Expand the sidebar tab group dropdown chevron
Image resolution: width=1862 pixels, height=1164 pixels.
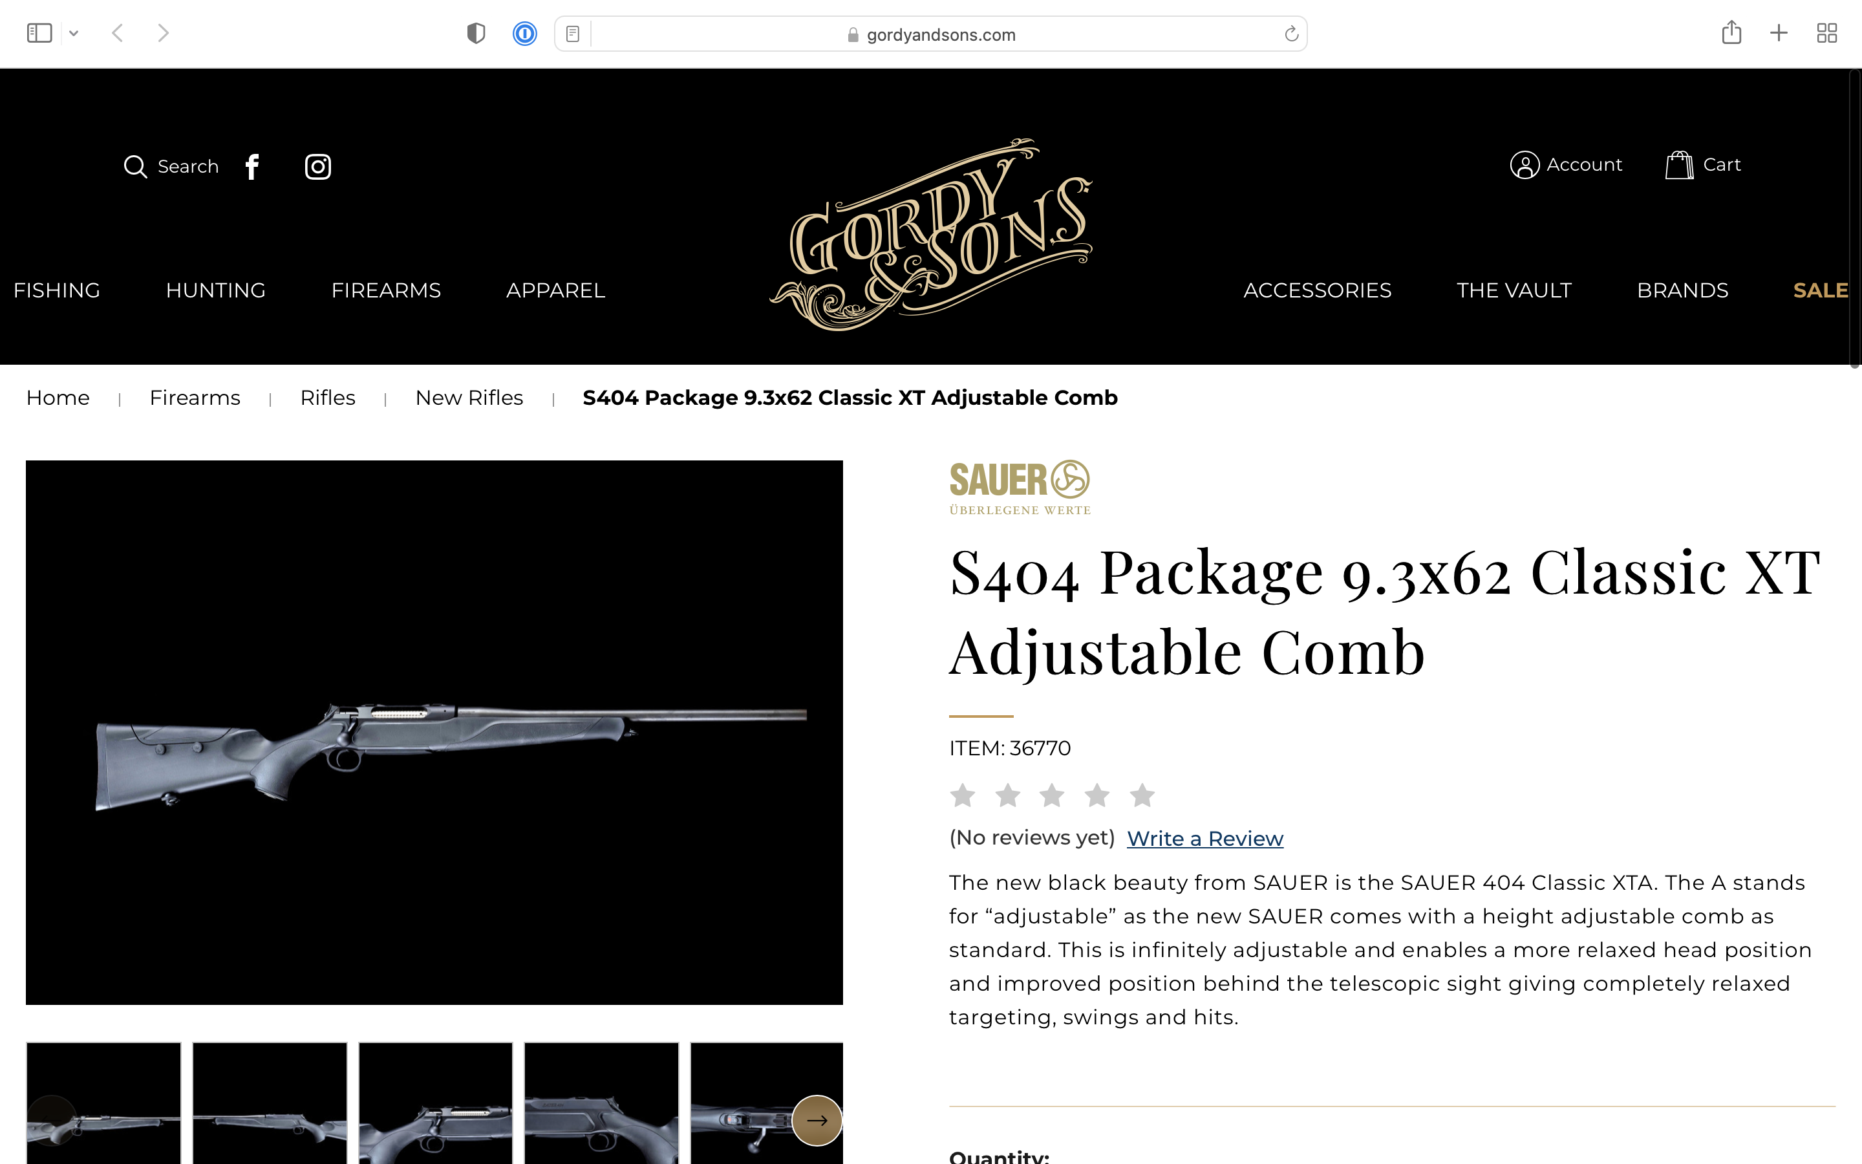click(x=74, y=33)
